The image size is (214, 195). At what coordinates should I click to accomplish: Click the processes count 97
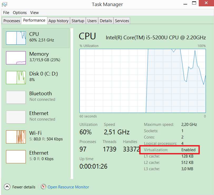83,149
